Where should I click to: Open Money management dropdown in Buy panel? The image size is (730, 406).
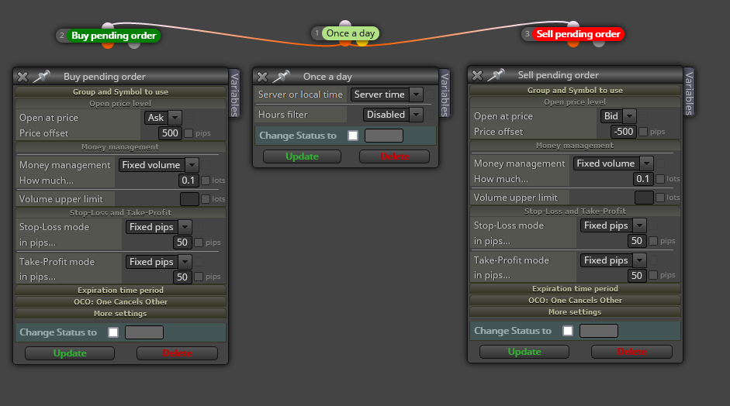[x=159, y=164]
